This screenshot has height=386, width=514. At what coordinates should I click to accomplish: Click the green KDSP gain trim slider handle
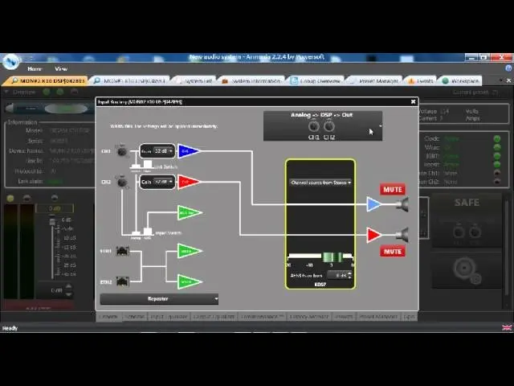(x=332, y=257)
